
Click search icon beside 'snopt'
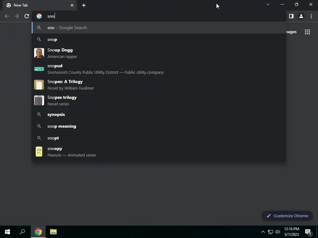click(x=39, y=138)
